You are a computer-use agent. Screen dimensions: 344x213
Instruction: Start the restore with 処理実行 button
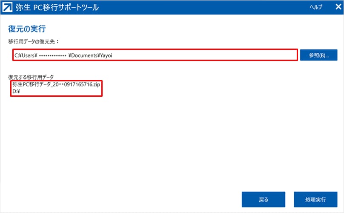pos(315,199)
